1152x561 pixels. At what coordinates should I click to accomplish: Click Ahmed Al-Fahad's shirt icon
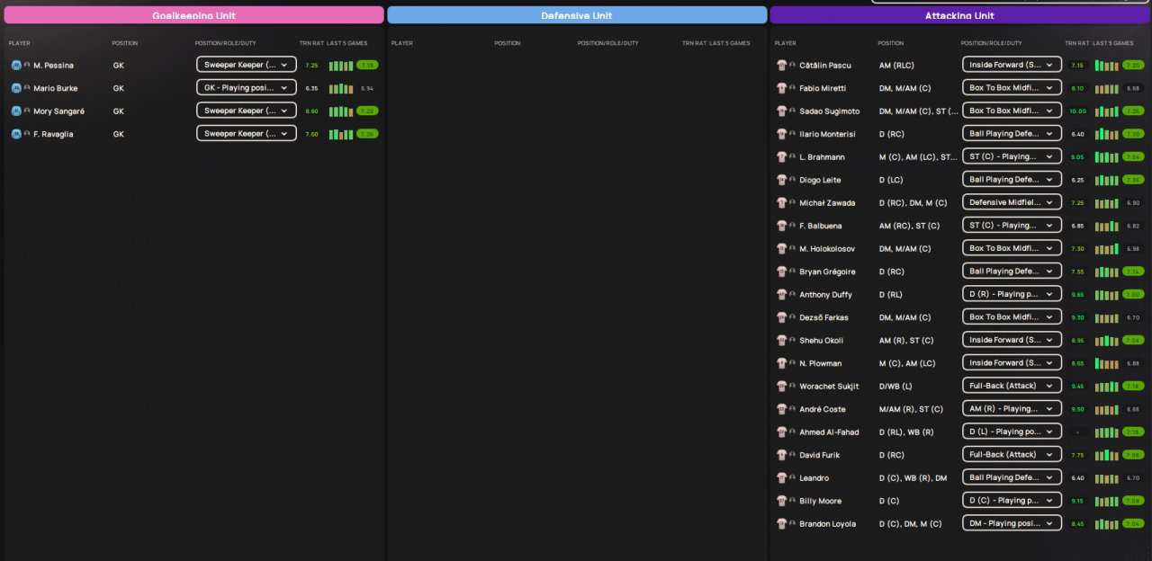(782, 432)
